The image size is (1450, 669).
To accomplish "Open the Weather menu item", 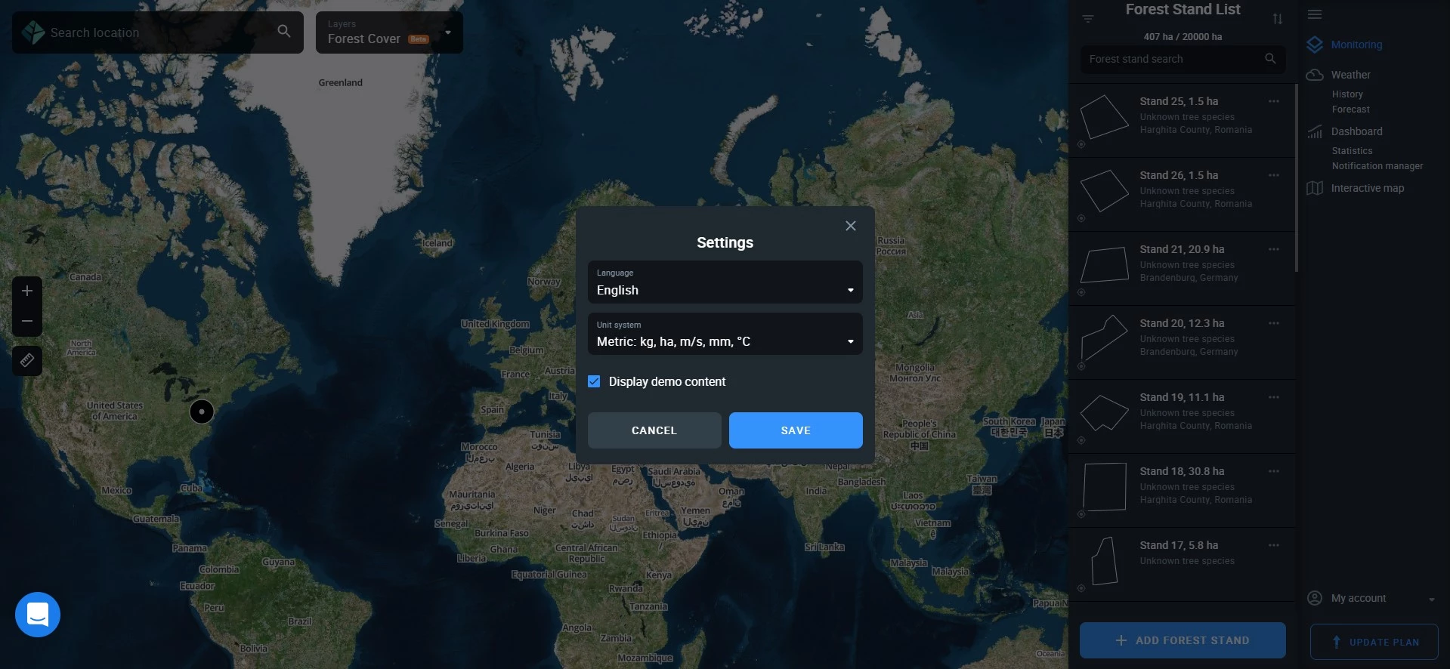I will [x=1350, y=75].
